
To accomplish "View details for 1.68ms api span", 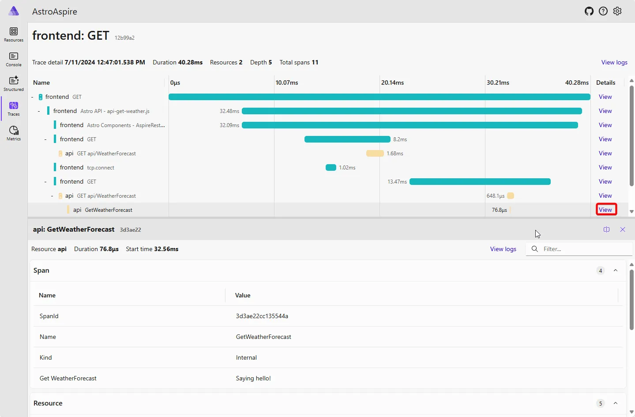I will (x=605, y=153).
